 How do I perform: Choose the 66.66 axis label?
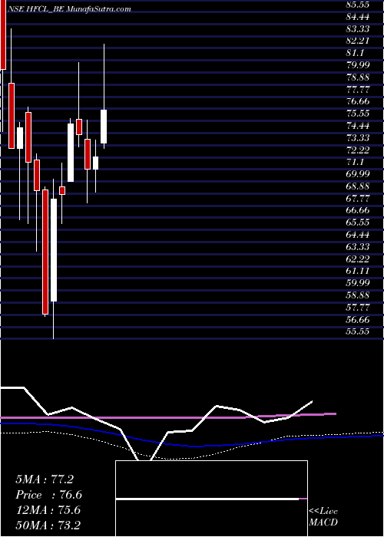tap(358, 210)
